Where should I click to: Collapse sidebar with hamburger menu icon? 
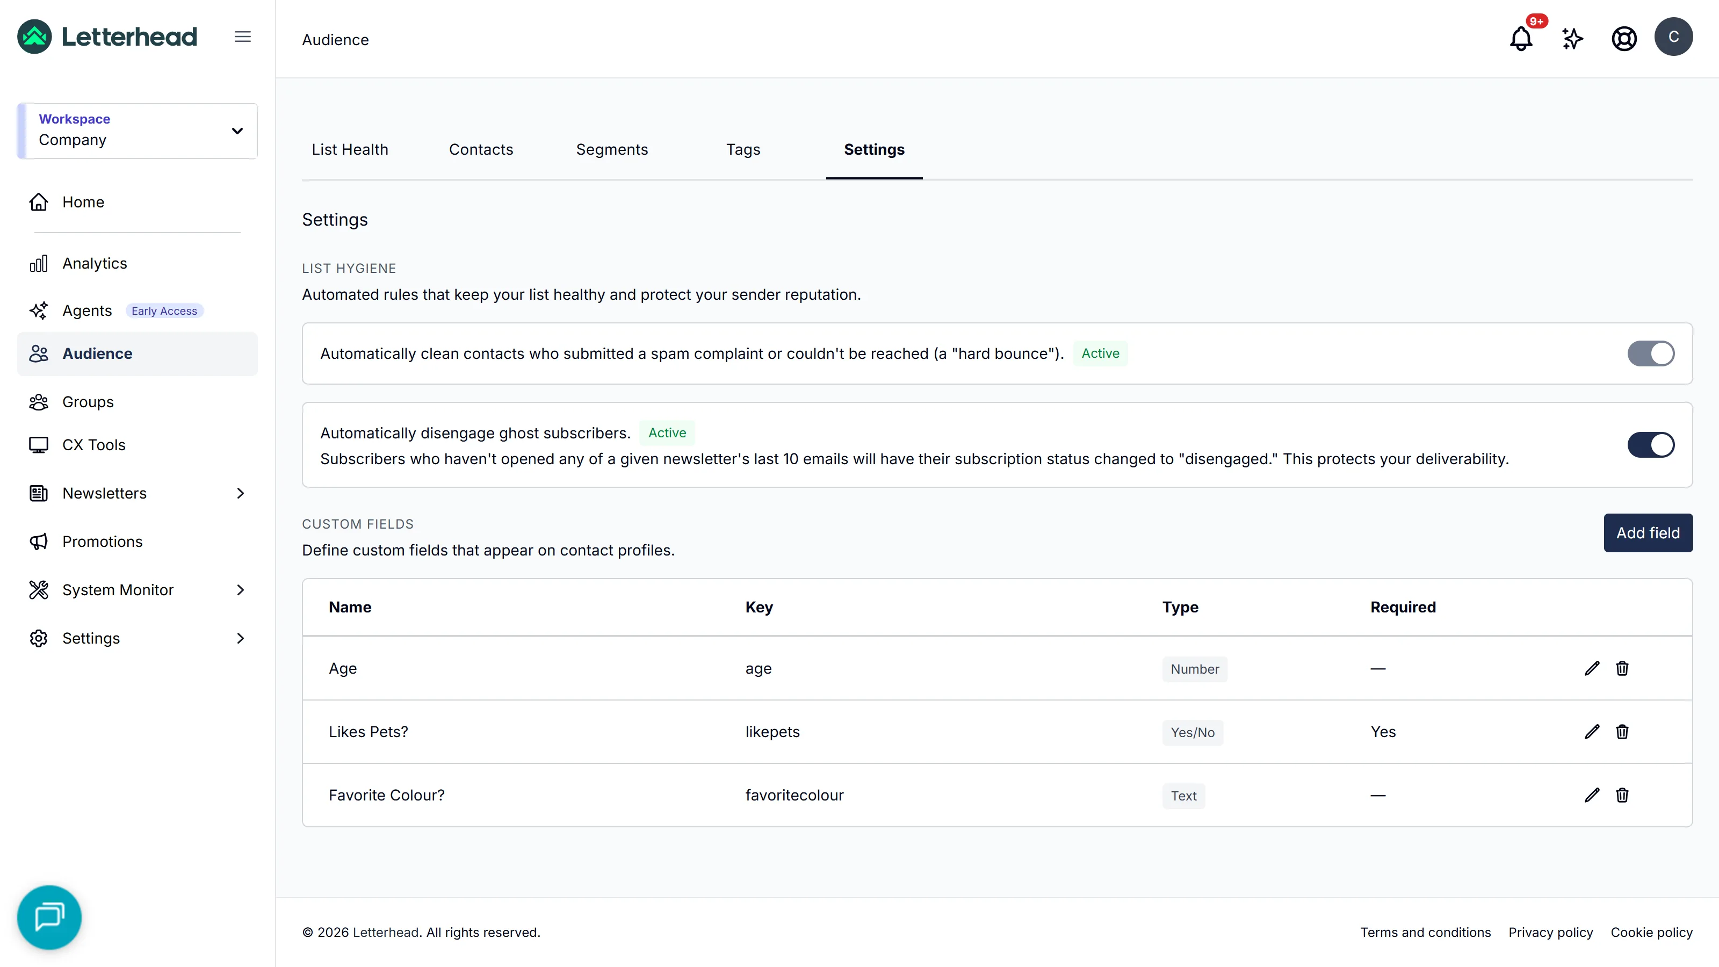[x=243, y=37]
